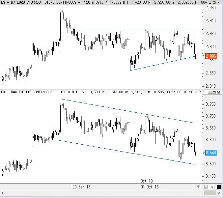Close the DAX Future chart panel
The width and height of the screenshot is (223, 198).
point(218,92)
